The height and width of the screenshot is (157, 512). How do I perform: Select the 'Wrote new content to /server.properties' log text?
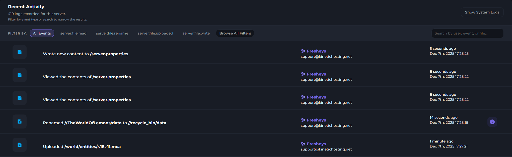coord(86,54)
